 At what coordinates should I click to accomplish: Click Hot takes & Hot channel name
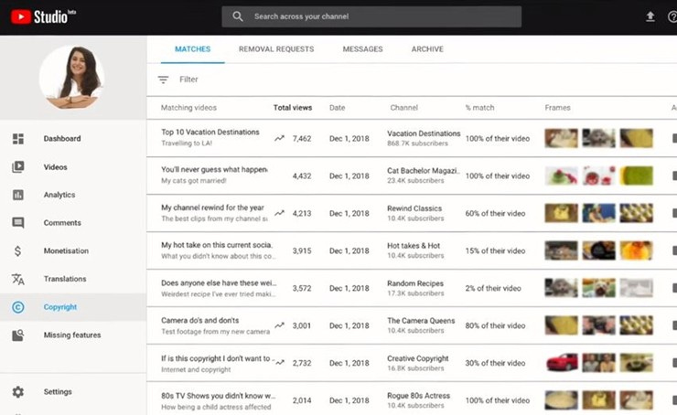point(414,246)
